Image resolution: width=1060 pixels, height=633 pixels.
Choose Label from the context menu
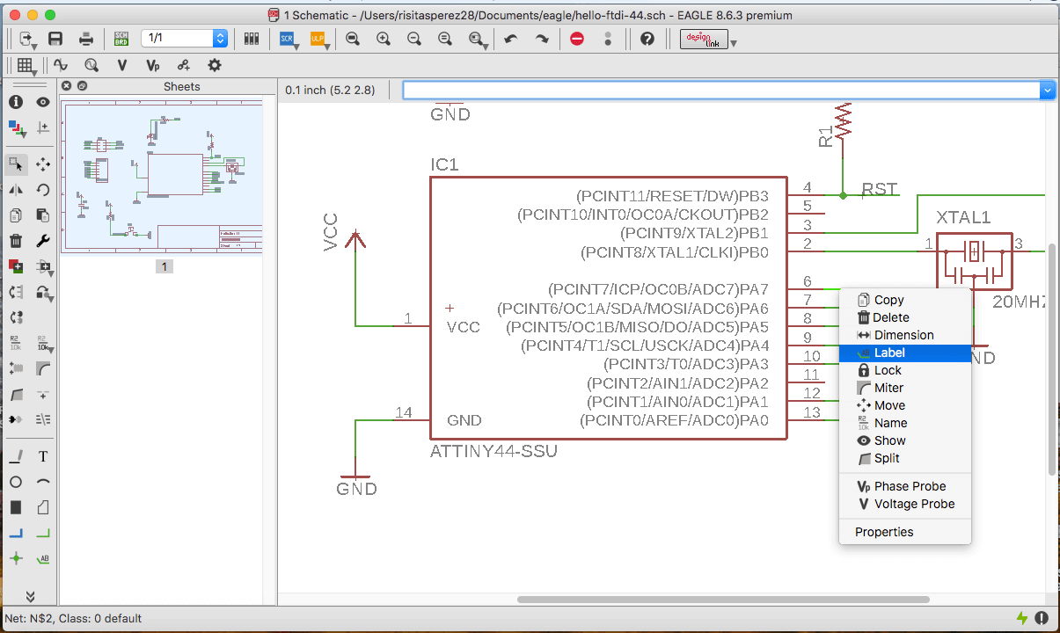[x=905, y=353]
